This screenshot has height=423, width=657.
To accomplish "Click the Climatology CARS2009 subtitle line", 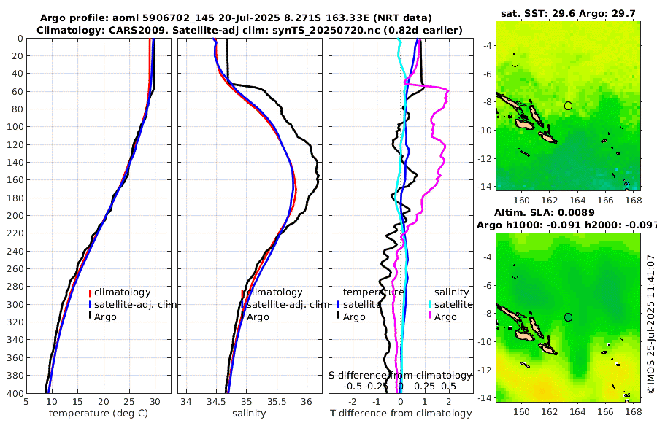I will tap(250, 30).
